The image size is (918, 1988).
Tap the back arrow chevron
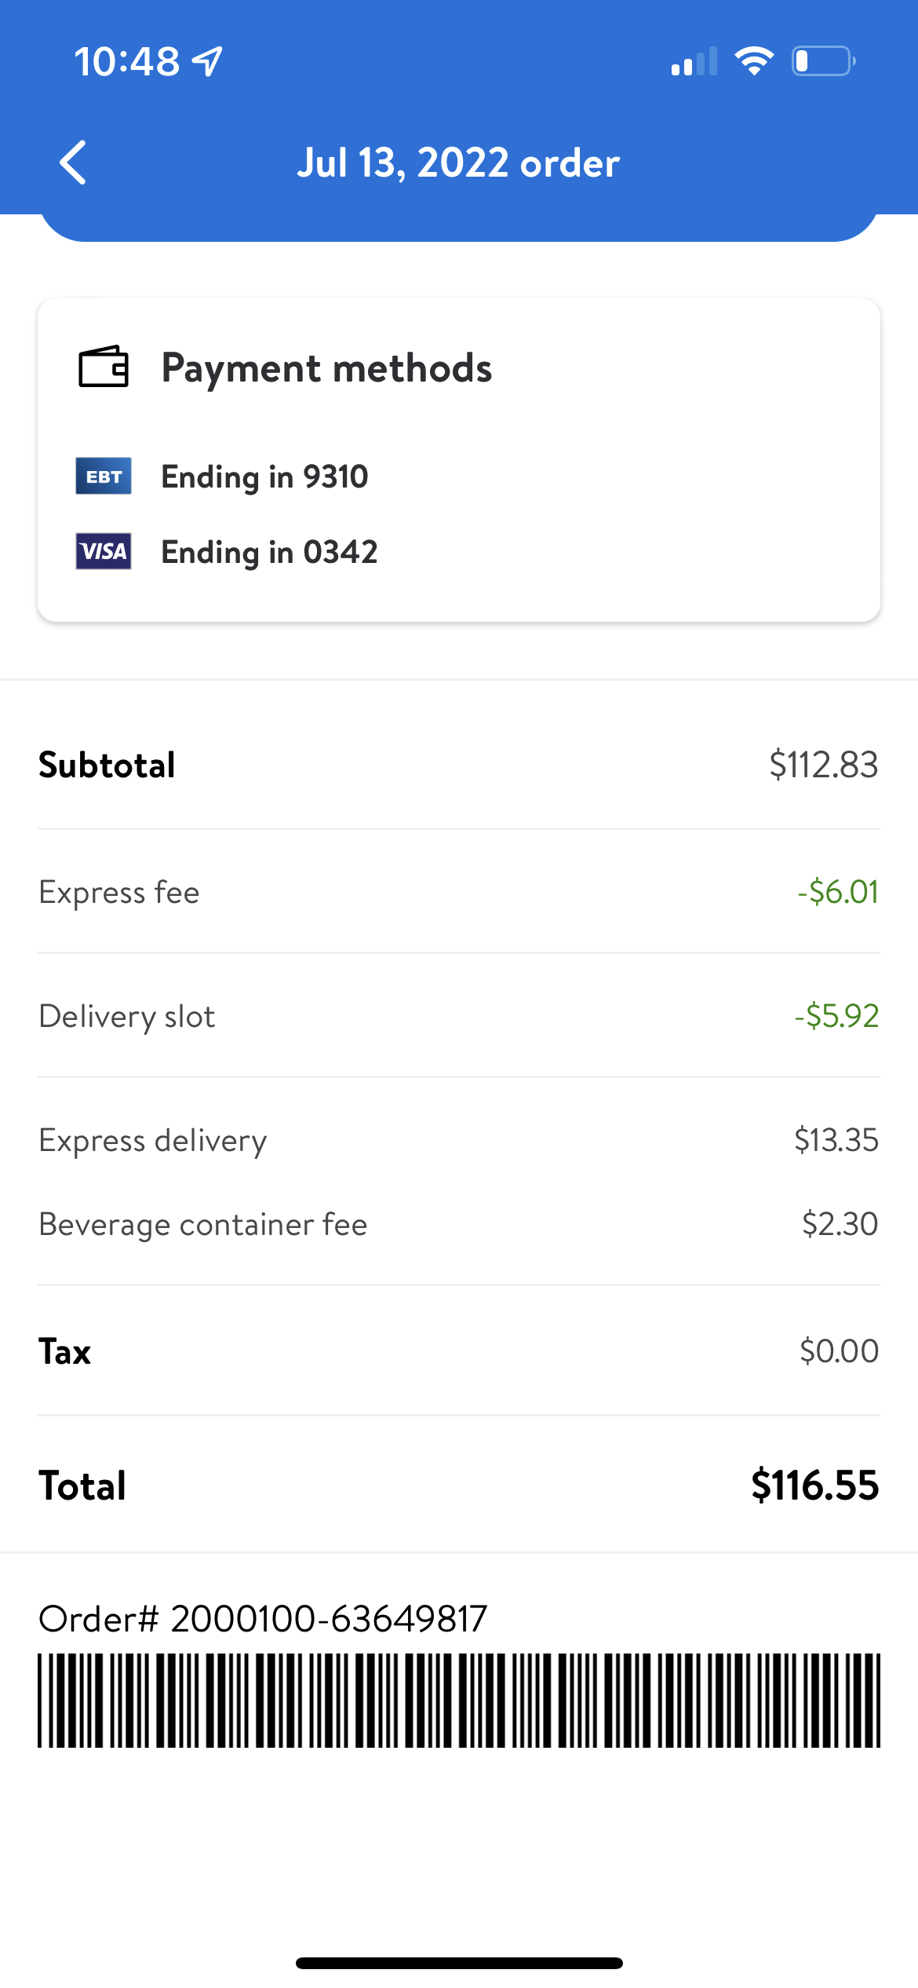pyautogui.click(x=73, y=163)
